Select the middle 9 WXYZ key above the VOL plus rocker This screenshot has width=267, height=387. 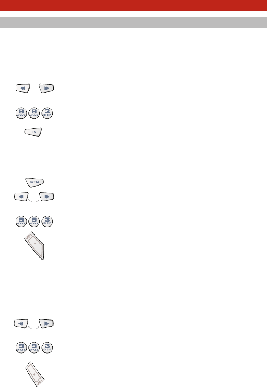point(34,222)
